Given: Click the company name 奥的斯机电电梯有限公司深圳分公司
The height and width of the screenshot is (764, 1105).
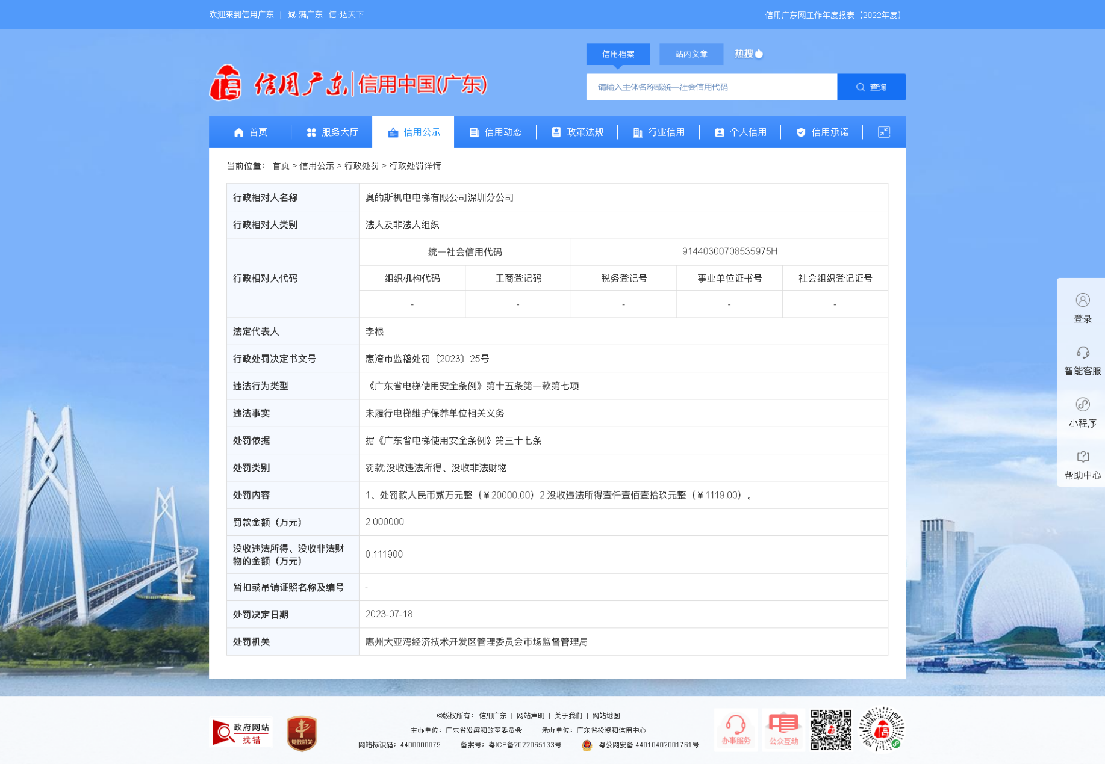Looking at the screenshot, I should tap(440, 197).
